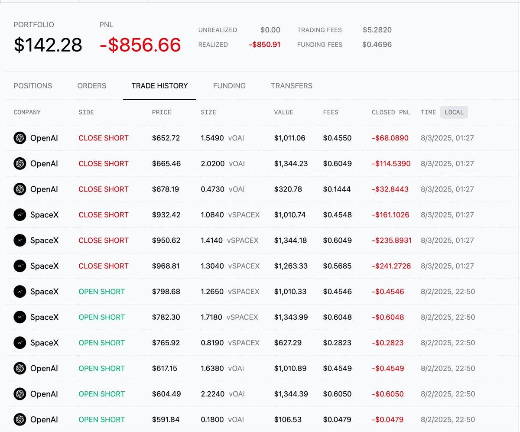The image size is (520, 432).
Task: Click the COMPANY column header
Action: [x=27, y=112]
